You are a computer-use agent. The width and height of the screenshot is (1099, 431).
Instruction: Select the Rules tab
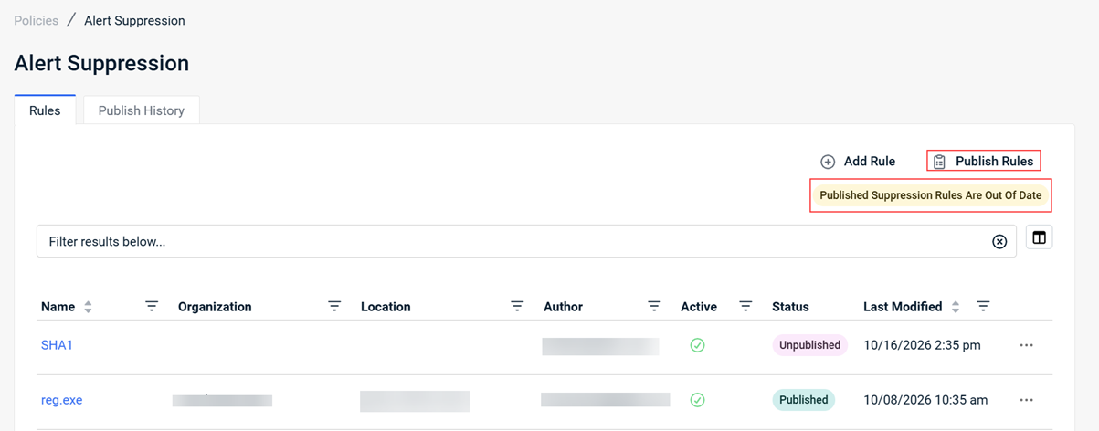pos(45,110)
